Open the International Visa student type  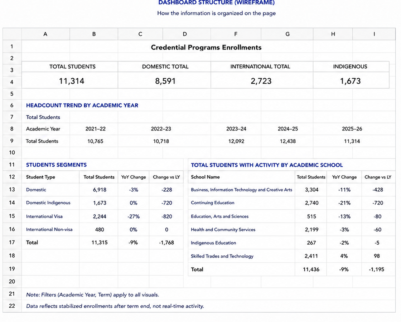(44, 216)
